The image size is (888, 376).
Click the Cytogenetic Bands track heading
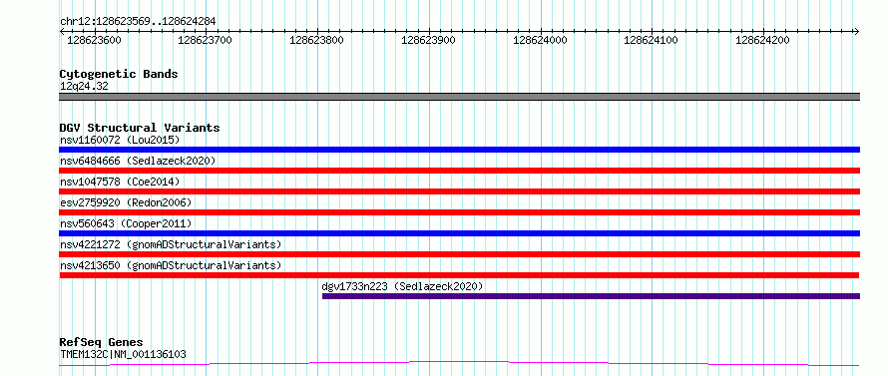[119, 74]
